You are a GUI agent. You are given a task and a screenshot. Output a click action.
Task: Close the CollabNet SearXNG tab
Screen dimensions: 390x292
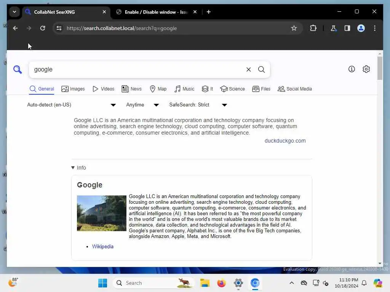coord(104,12)
